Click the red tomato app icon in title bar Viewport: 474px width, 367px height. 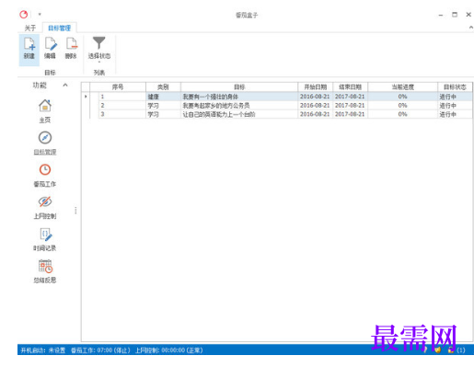[24, 14]
